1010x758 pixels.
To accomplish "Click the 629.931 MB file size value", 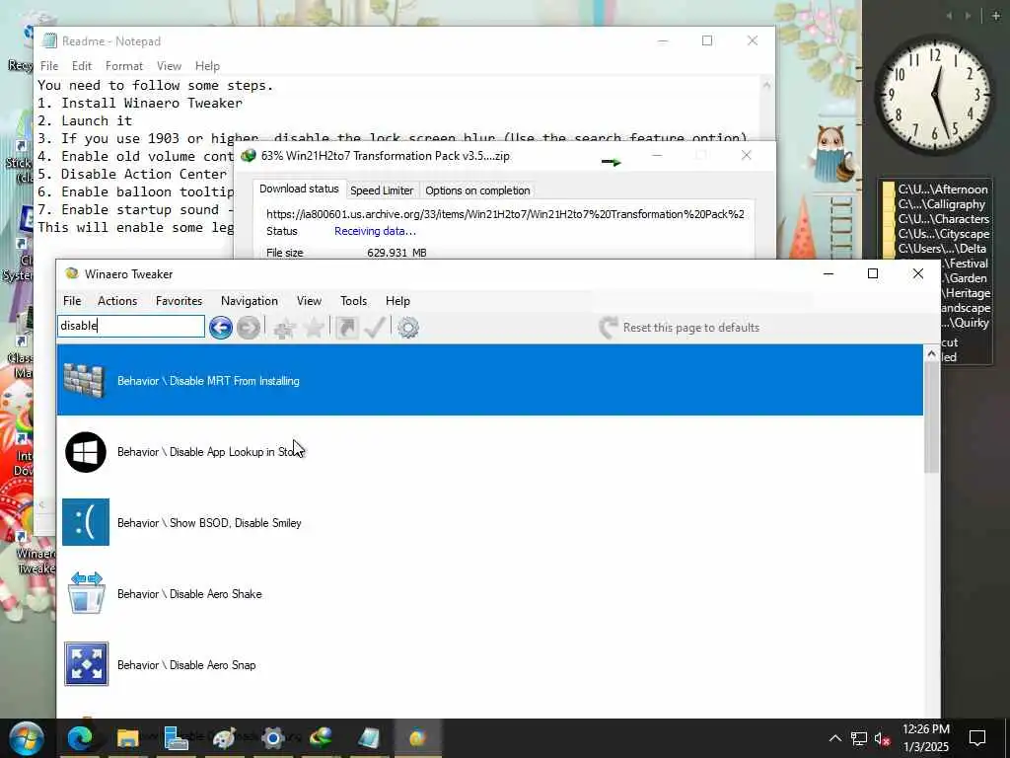I will (397, 253).
